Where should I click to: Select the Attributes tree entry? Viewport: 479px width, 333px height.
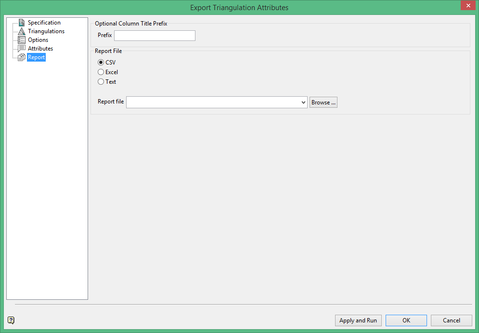(40, 49)
